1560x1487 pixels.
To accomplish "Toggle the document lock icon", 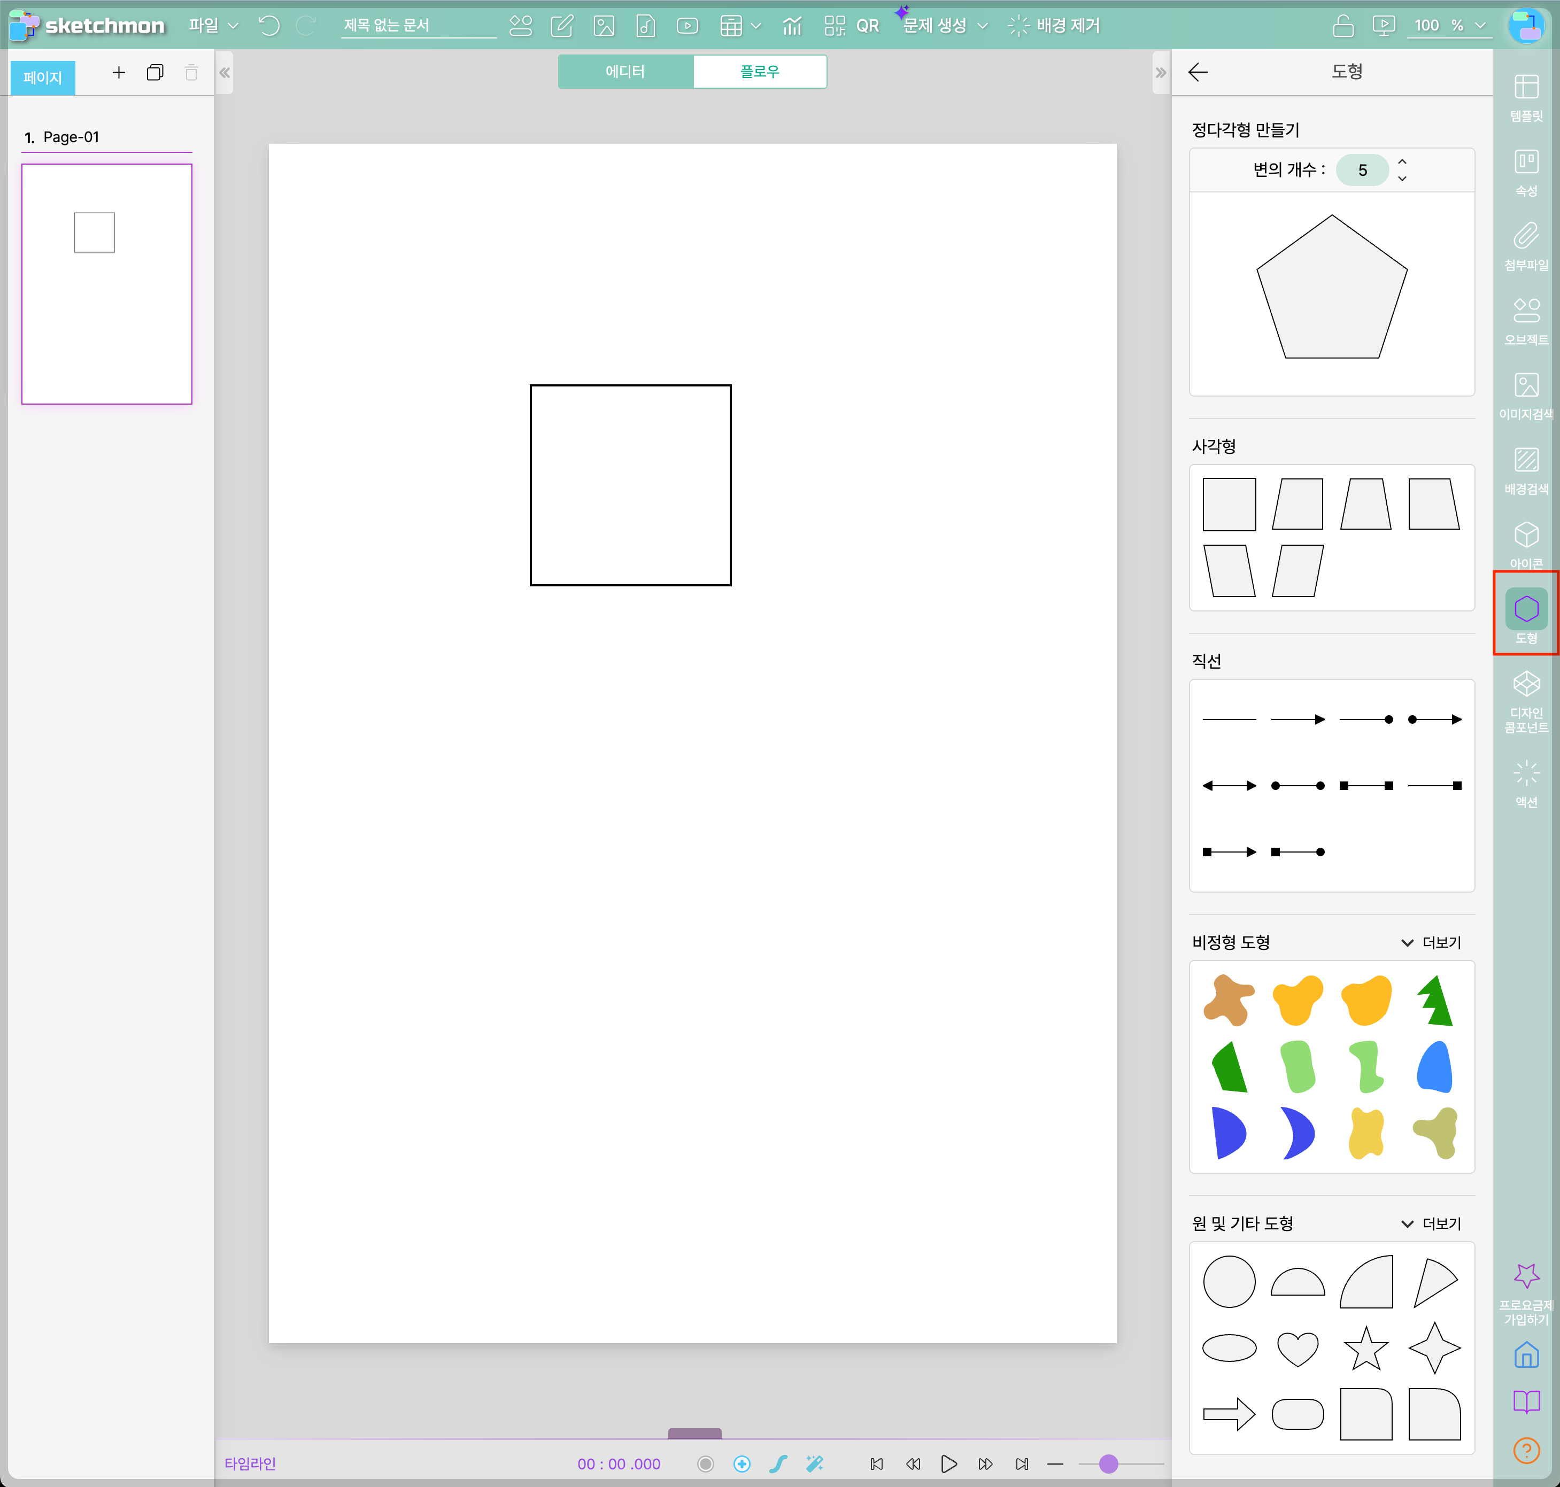I will tap(1343, 26).
